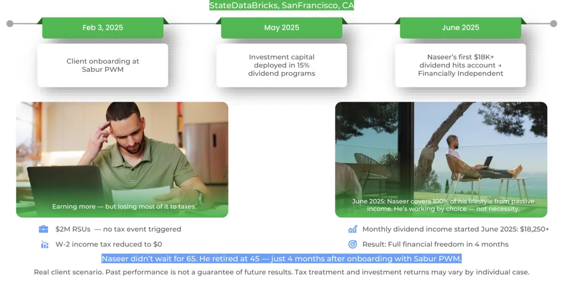Click the StateDataBricks, SanFrancisco, CA heading
The image size is (562, 281).
(281, 6)
